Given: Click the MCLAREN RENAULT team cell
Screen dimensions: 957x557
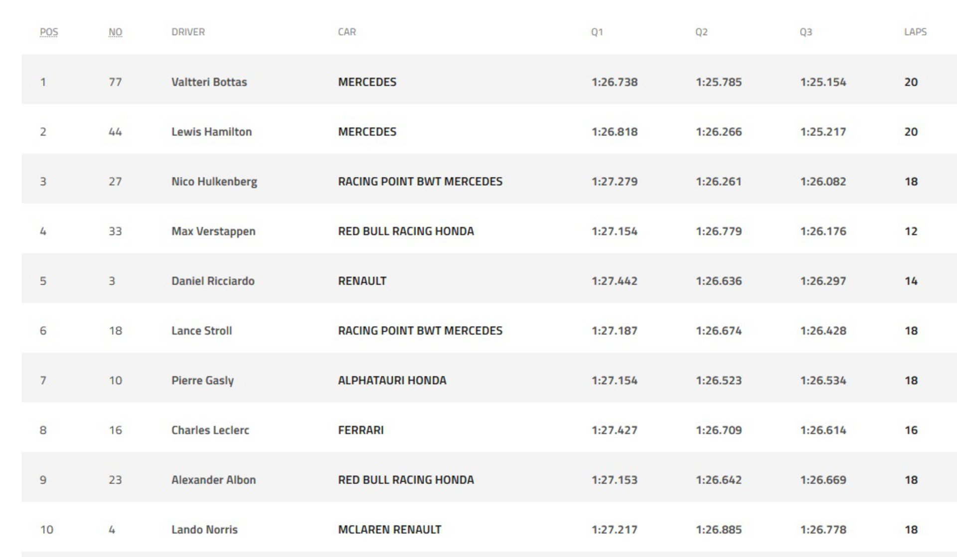Looking at the screenshot, I should click(389, 530).
